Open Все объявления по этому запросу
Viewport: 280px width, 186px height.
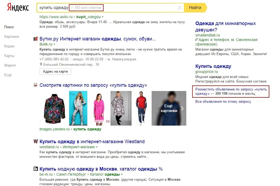(223, 102)
